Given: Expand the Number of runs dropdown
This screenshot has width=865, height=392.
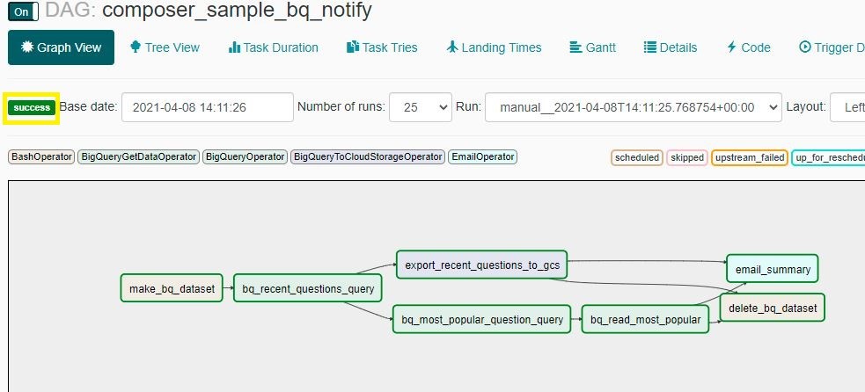Looking at the screenshot, I should pos(420,107).
